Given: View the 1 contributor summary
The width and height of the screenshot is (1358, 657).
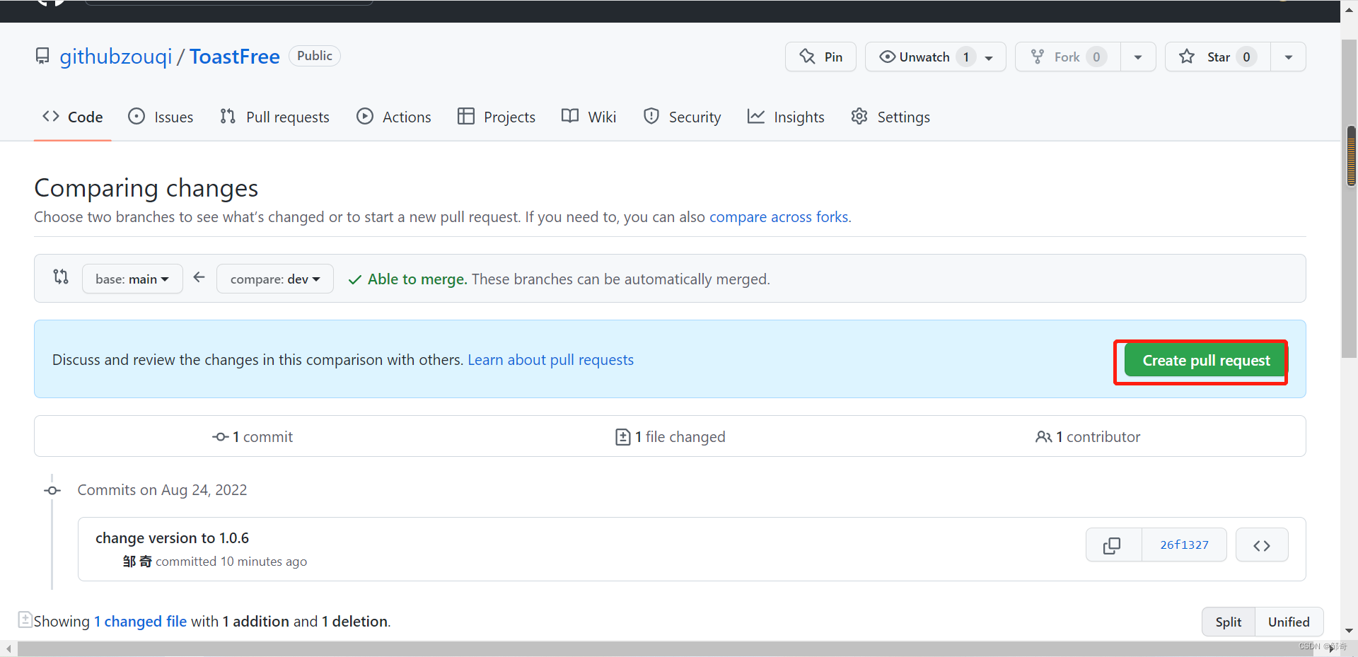Looking at the screenshot, I should tap(1088, 437).
